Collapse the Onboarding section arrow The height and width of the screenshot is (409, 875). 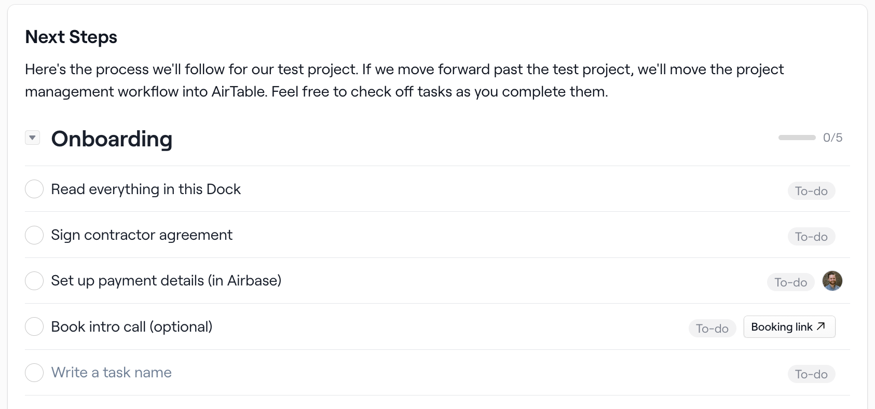pyautogui.click(x=33, y=138)
